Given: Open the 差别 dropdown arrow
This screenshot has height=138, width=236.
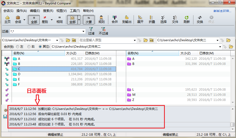Looking at the screenshot, I should [52, 20].
